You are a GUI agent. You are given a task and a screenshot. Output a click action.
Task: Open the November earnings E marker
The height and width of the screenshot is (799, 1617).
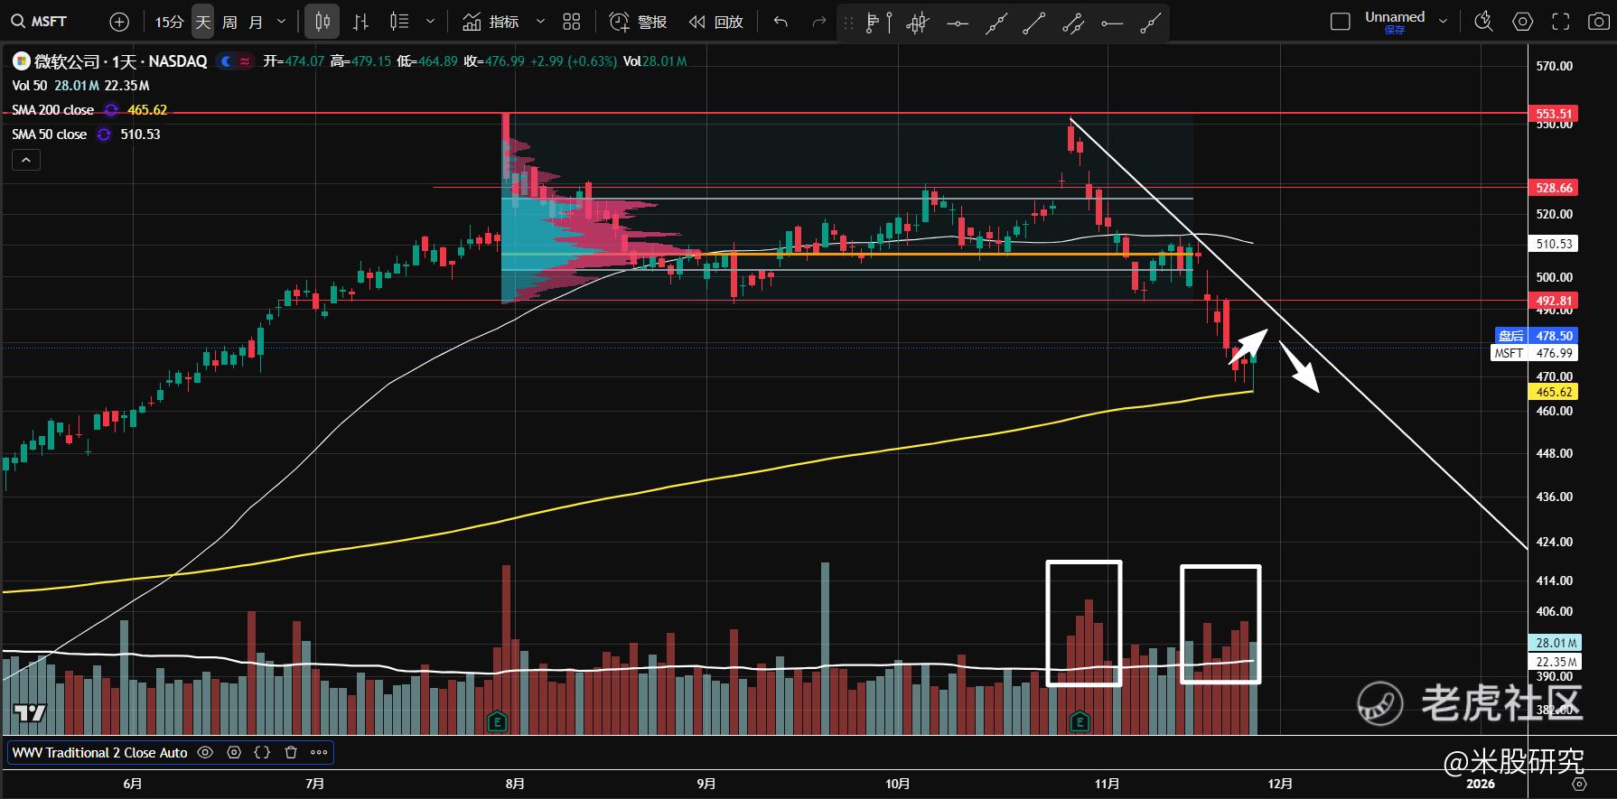click(1079, 721)
